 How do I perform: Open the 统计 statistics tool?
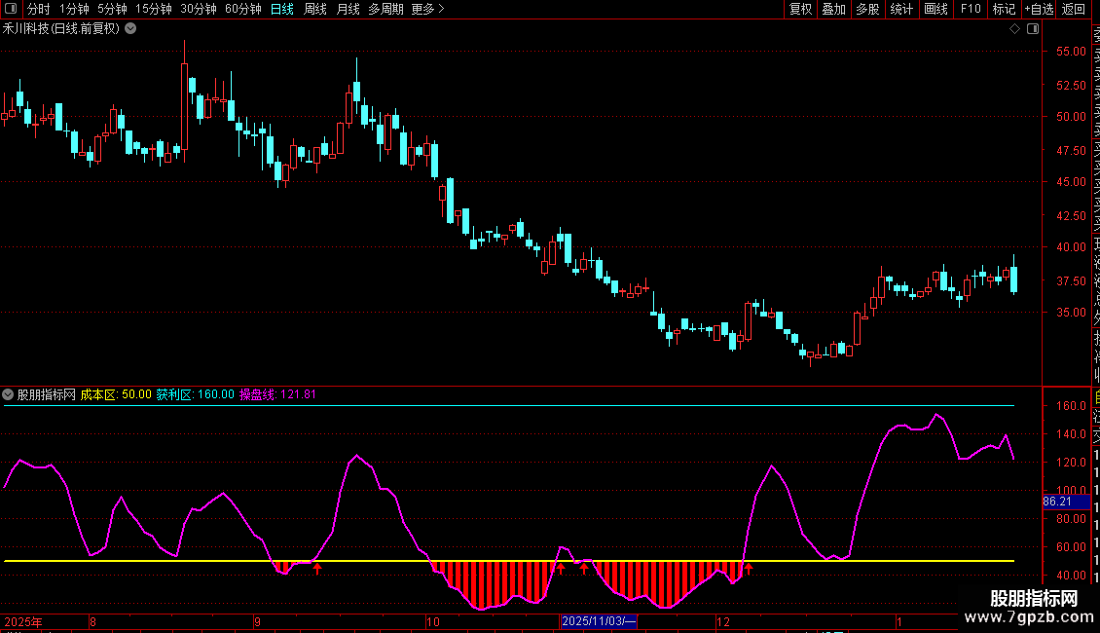click(901, 10)
